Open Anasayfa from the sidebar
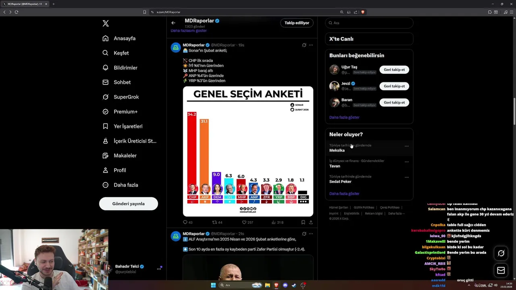The width and height of the screenshot is (516, 290). [119, 38]
